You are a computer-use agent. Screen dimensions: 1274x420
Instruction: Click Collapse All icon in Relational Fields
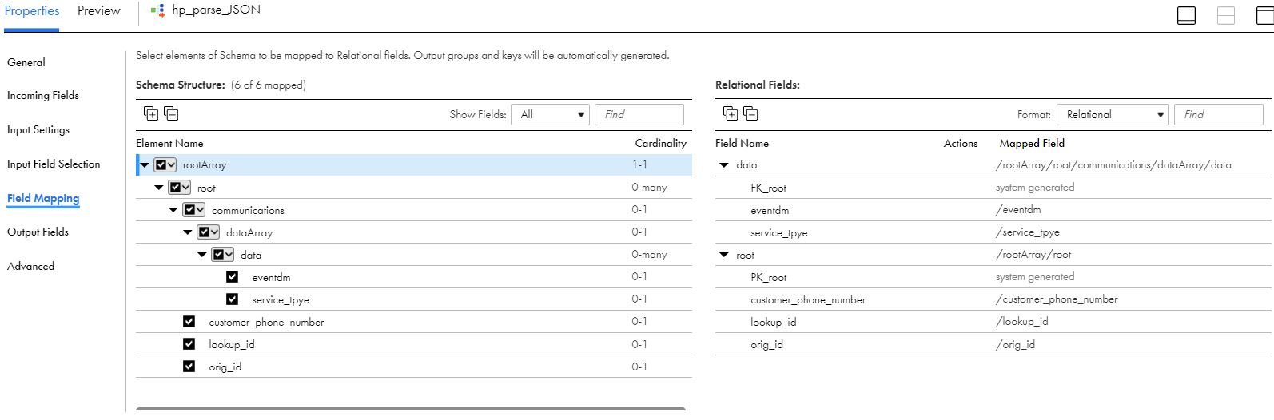[x=750, y=114]
